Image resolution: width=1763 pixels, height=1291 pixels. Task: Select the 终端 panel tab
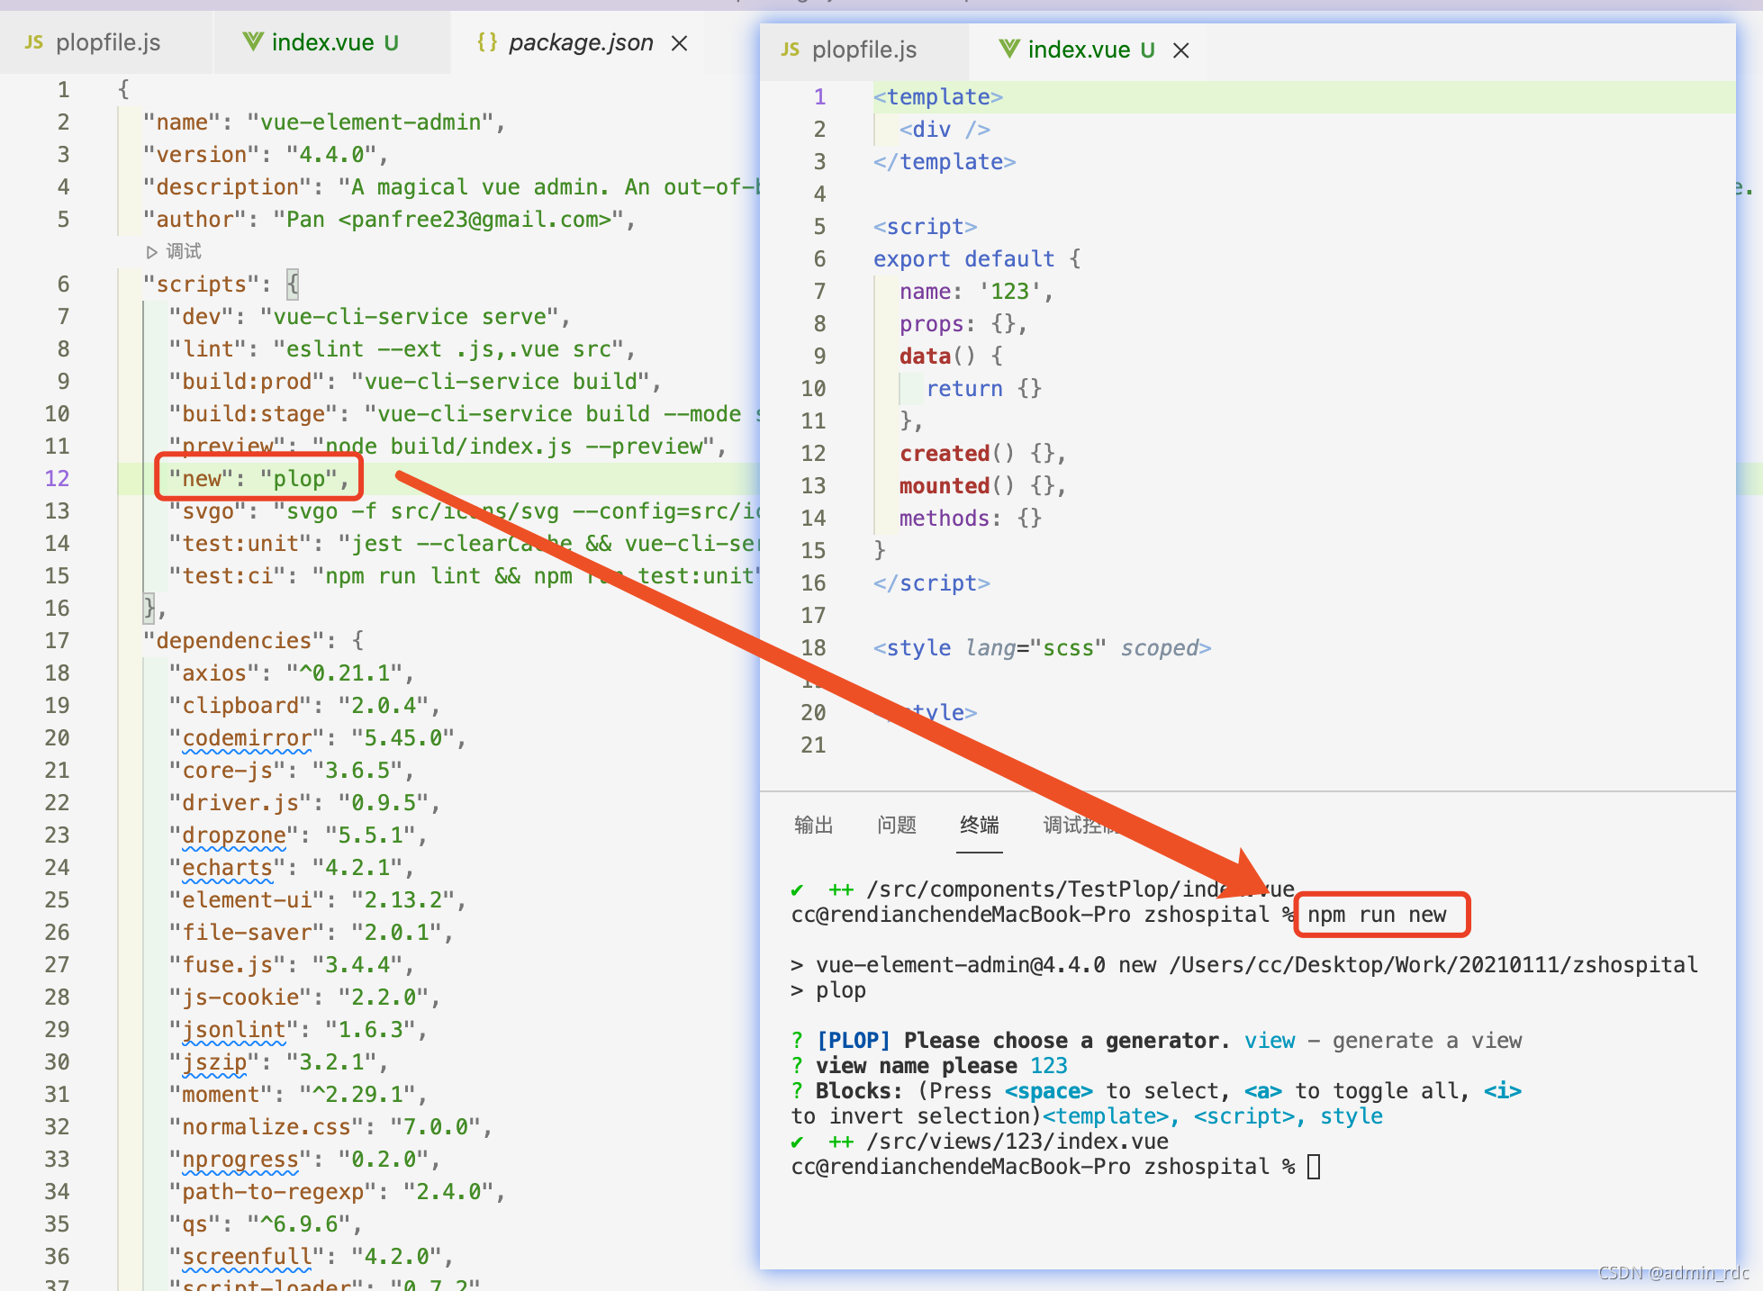980,825
